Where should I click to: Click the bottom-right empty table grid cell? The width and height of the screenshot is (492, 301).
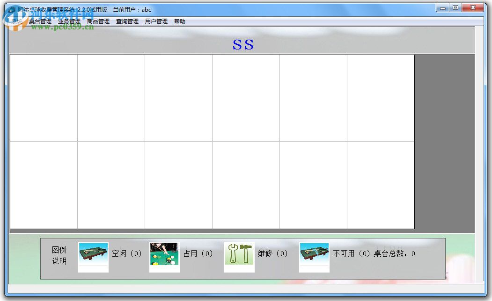(x=380, y=185)
